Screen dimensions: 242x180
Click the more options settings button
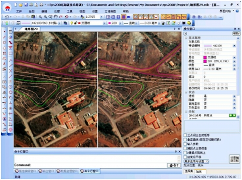196,161
